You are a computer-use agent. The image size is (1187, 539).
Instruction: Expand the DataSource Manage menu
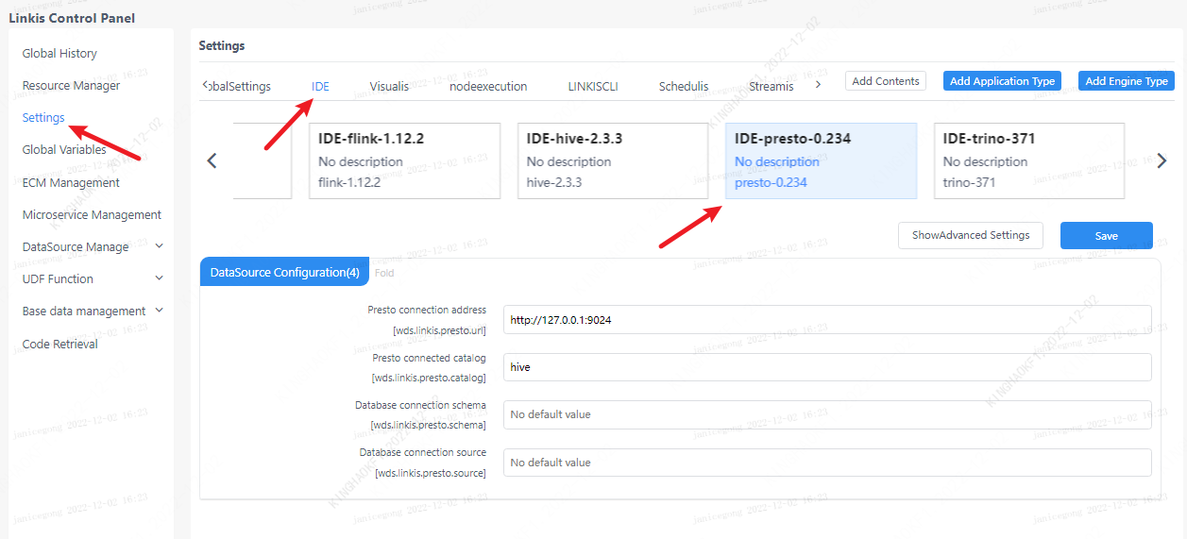click(92, 247)
